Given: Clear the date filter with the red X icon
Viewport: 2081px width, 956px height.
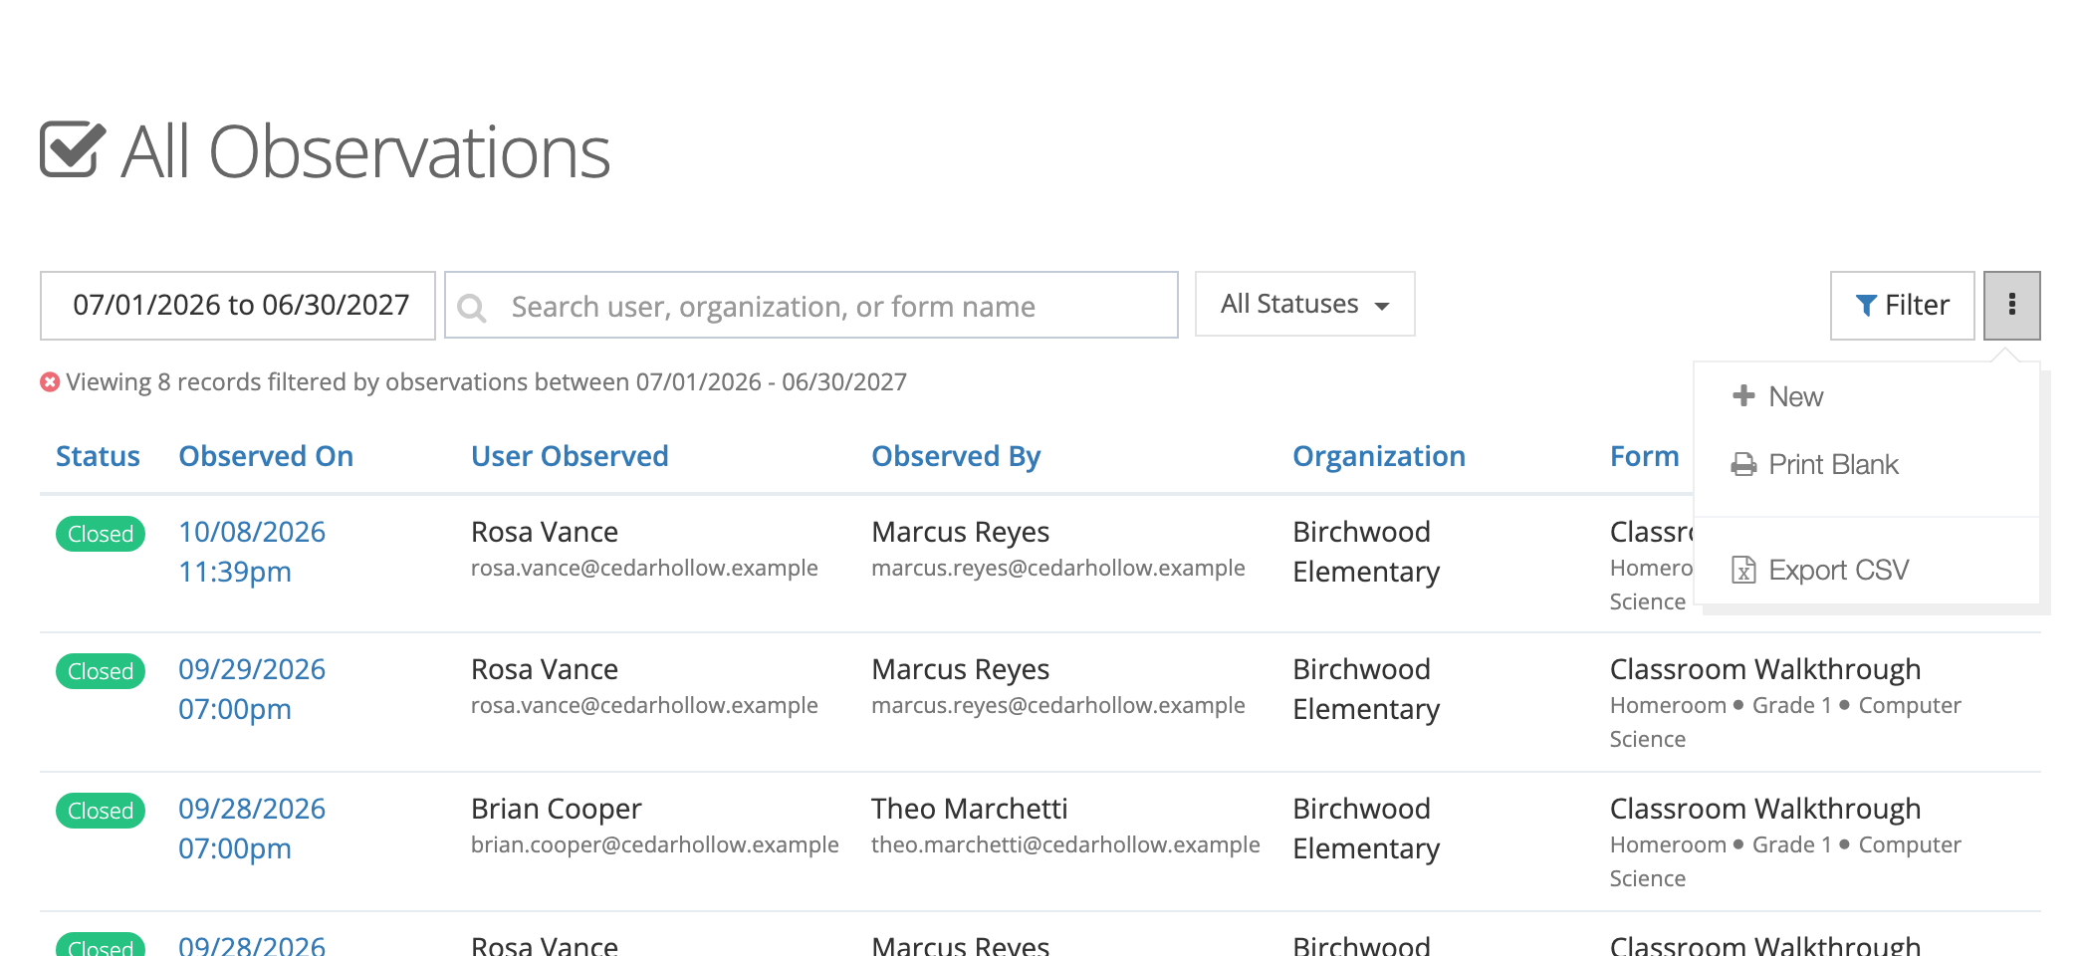Looking at the screenshot, I should (50, 382).
